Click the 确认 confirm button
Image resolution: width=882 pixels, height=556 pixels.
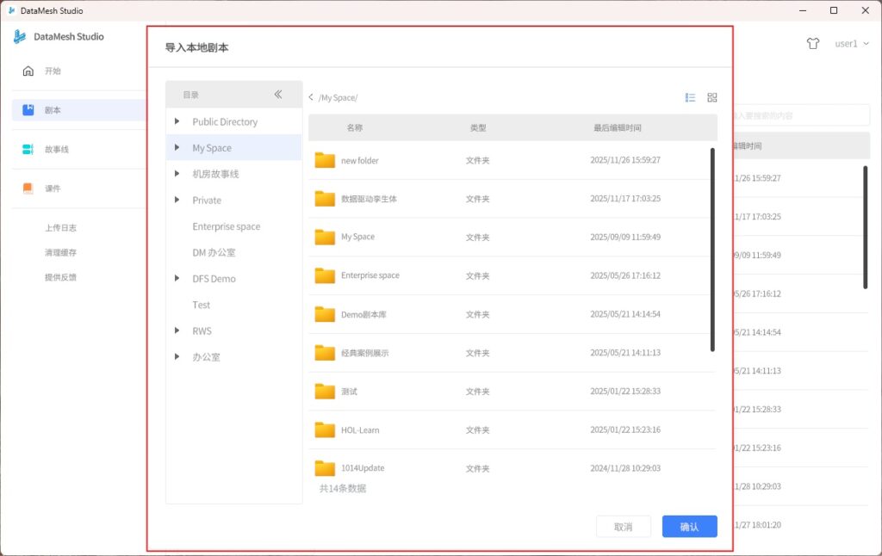pos(689,527)
